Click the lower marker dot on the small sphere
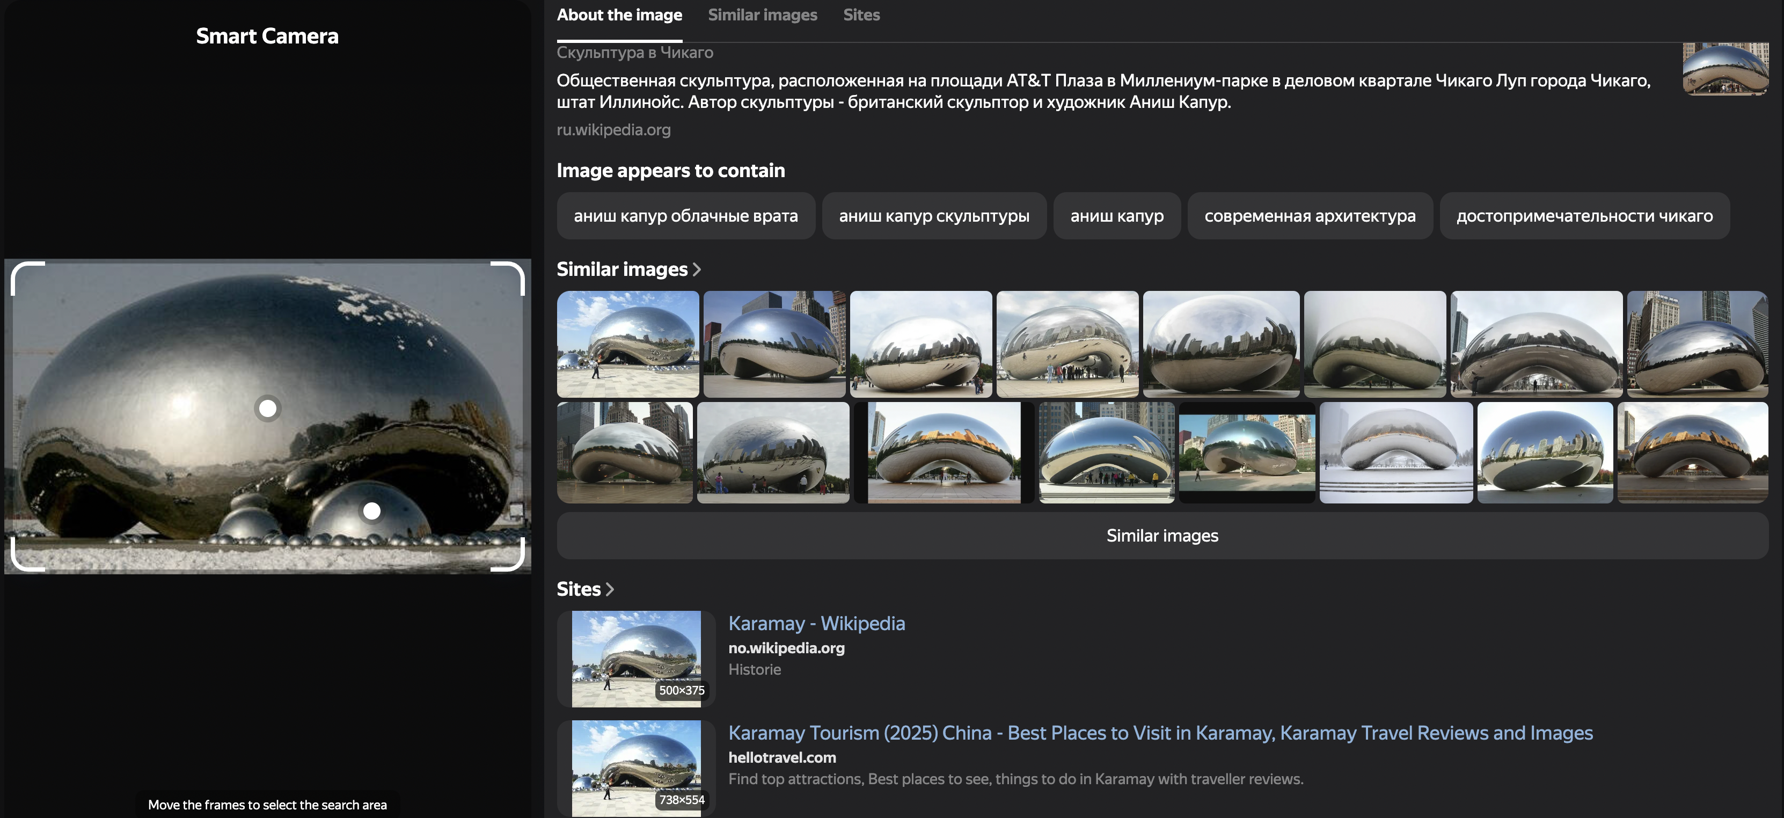The image size is (1784, 818). point(372,511)
